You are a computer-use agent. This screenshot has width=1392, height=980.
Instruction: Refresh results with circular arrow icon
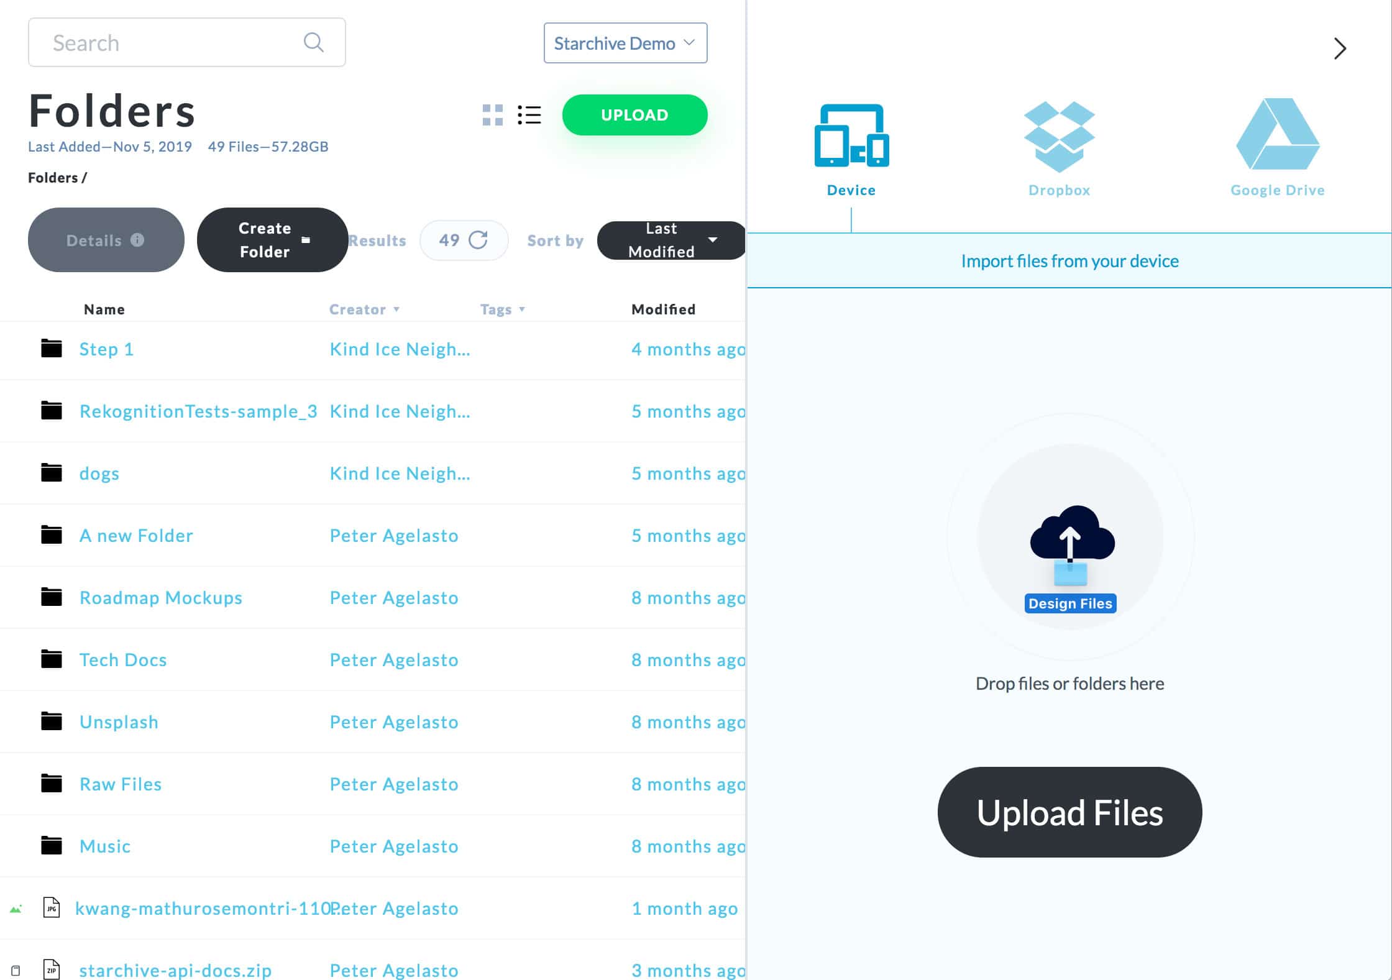pos(478,240)
